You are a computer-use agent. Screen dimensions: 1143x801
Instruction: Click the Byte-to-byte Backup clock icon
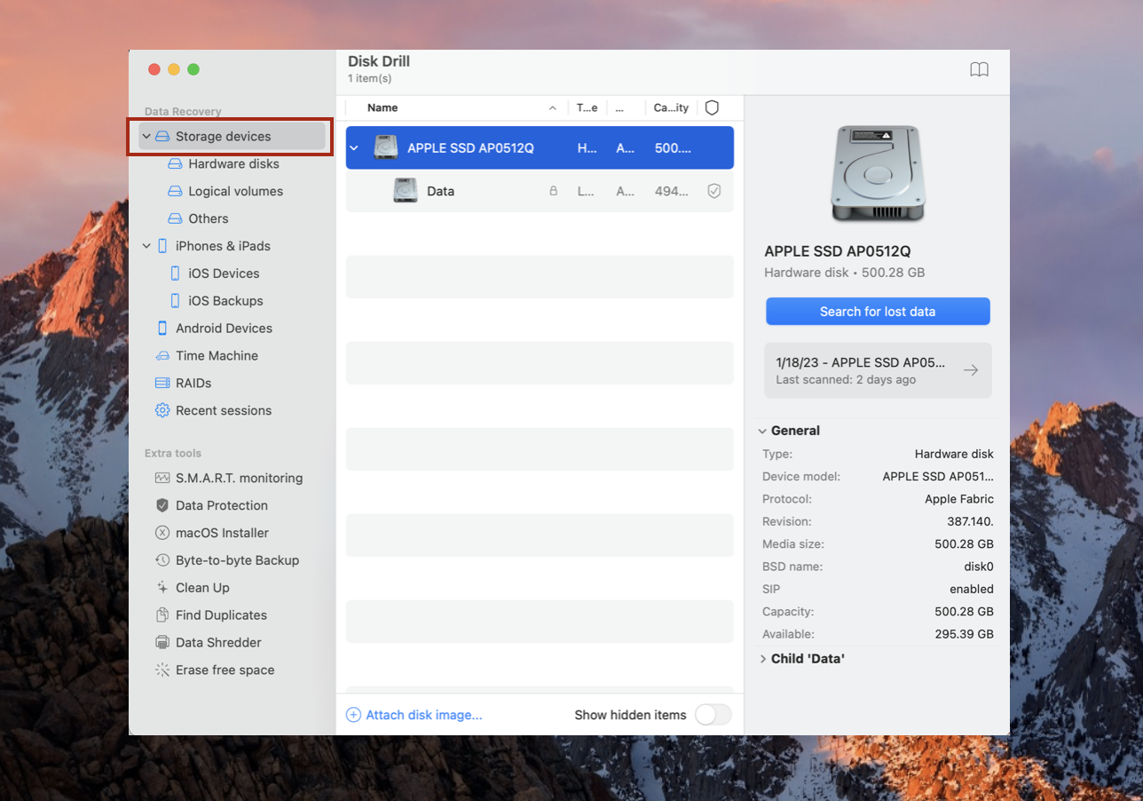point(162,560)
